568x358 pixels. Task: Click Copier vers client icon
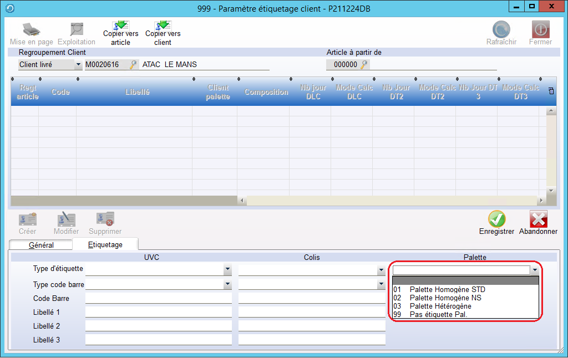click(x=163, y=25)
